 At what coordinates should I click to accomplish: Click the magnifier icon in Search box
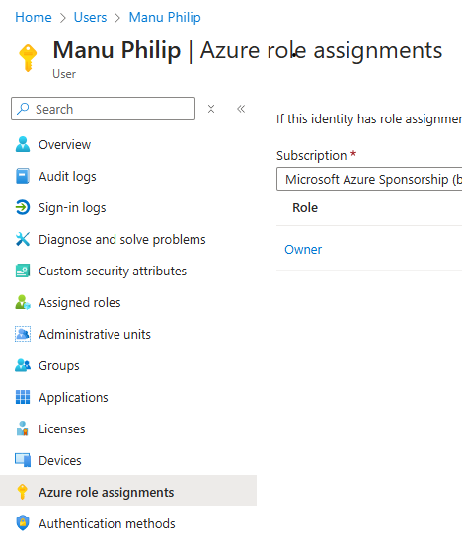click(x=23, y=109)
